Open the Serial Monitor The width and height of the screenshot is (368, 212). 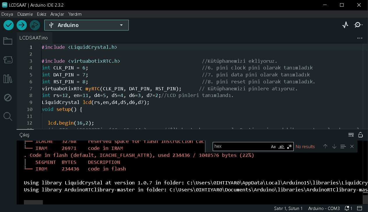(x=358, y=25)
